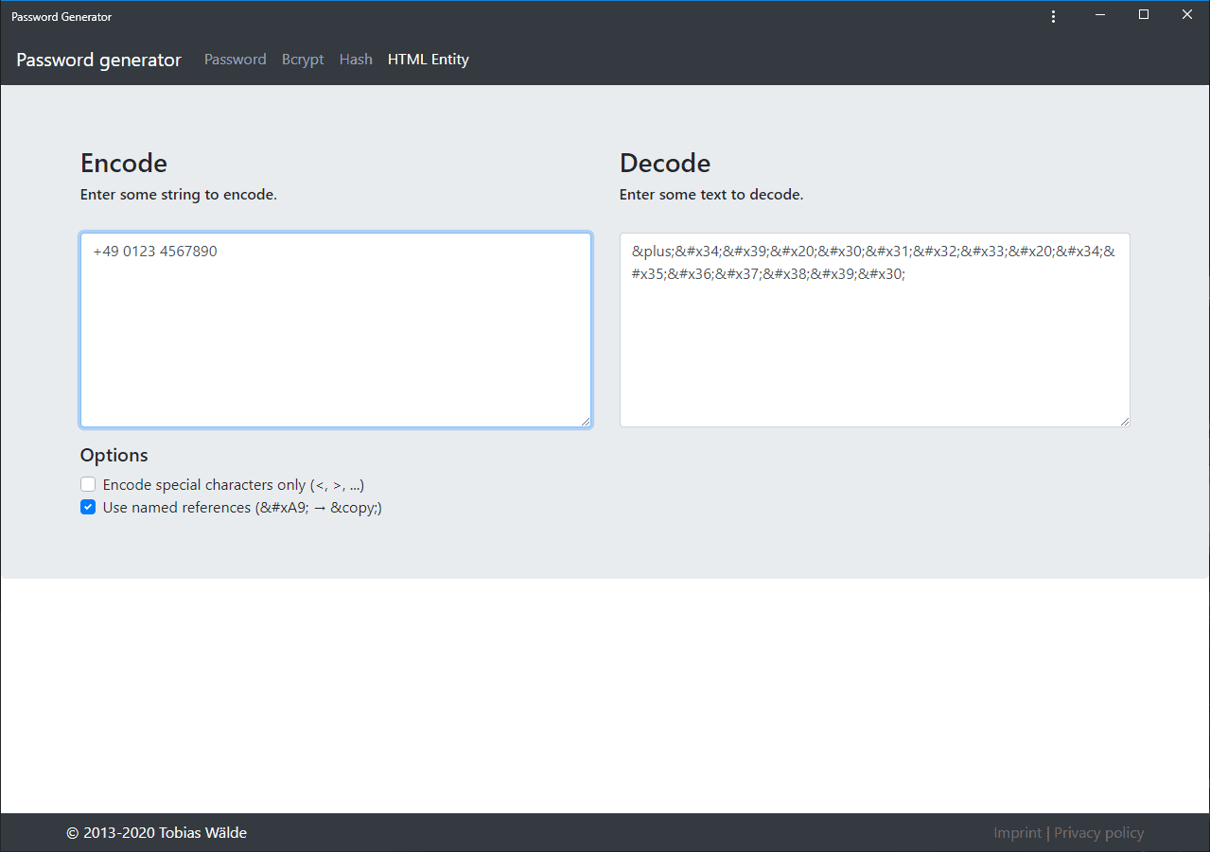Image resolution: width=1210 pixels, height=852 pixels.
Task: Click the Decode textarea resize handle
Action: pos(1124,421)
